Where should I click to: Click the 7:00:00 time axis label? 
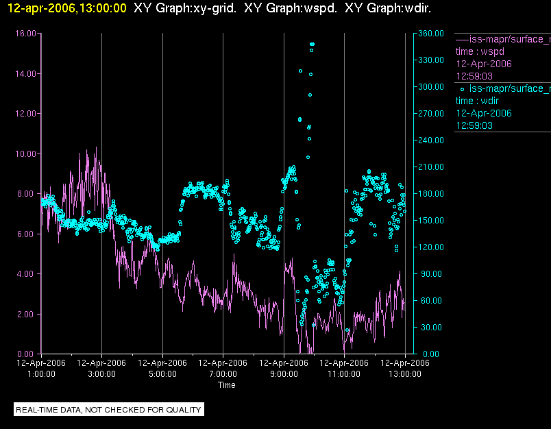(x=223, y=374)
